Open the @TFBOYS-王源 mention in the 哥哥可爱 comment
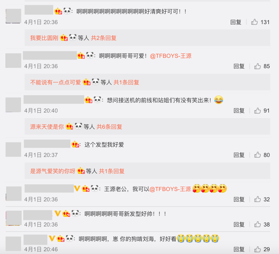The height and width of the screenshot is (254, 279). pyautogui.click(x=170, y=56)
